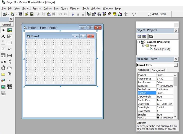The width and height of the screenshot is (183, 134).
Task: Toggle Folders view in Project panel
Action: tap(151, 36)
